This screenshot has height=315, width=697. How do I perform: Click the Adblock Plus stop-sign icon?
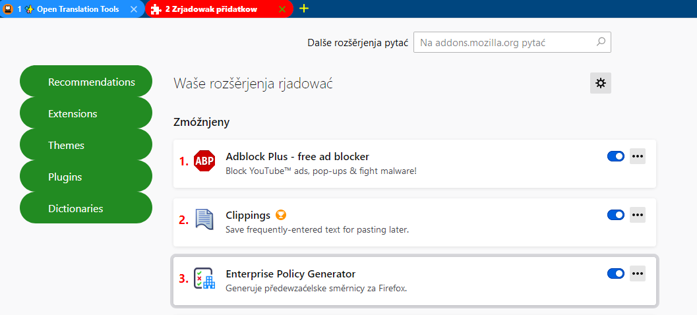coord(204,161)
